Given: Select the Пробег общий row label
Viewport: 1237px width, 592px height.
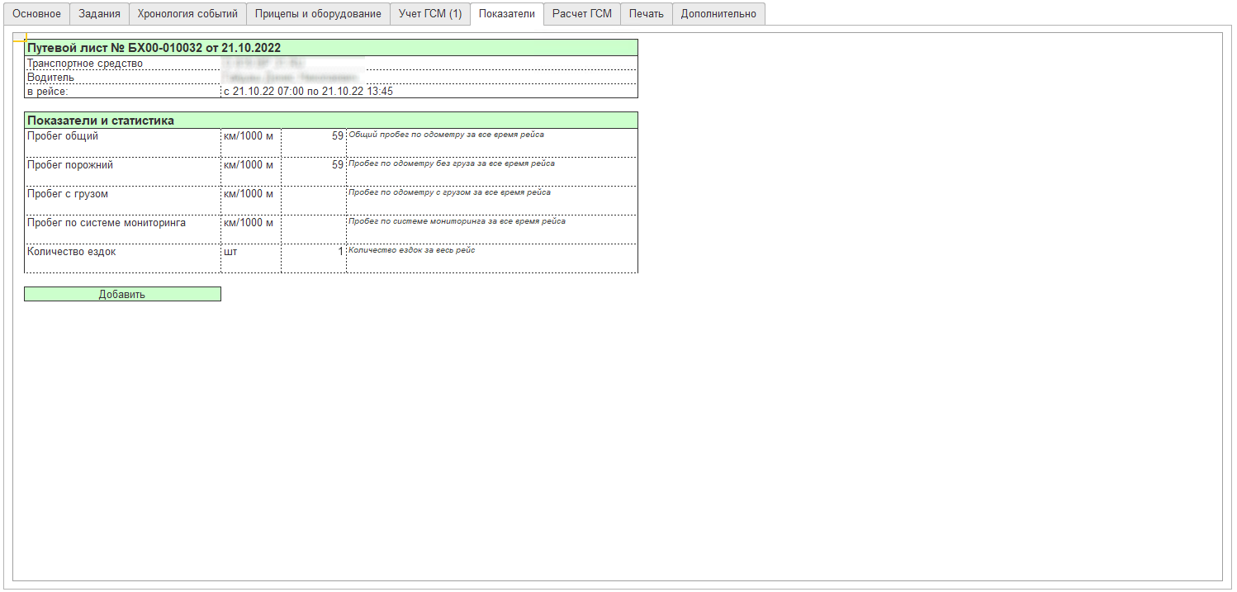Looking at the screenshot, I should point(122,142).
